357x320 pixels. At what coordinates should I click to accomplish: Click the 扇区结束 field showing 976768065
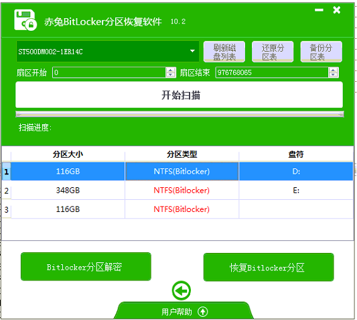272,72
